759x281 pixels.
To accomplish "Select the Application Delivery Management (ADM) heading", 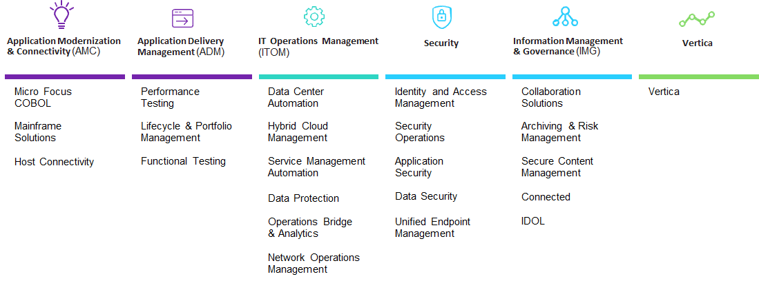I will pos(182,47).
